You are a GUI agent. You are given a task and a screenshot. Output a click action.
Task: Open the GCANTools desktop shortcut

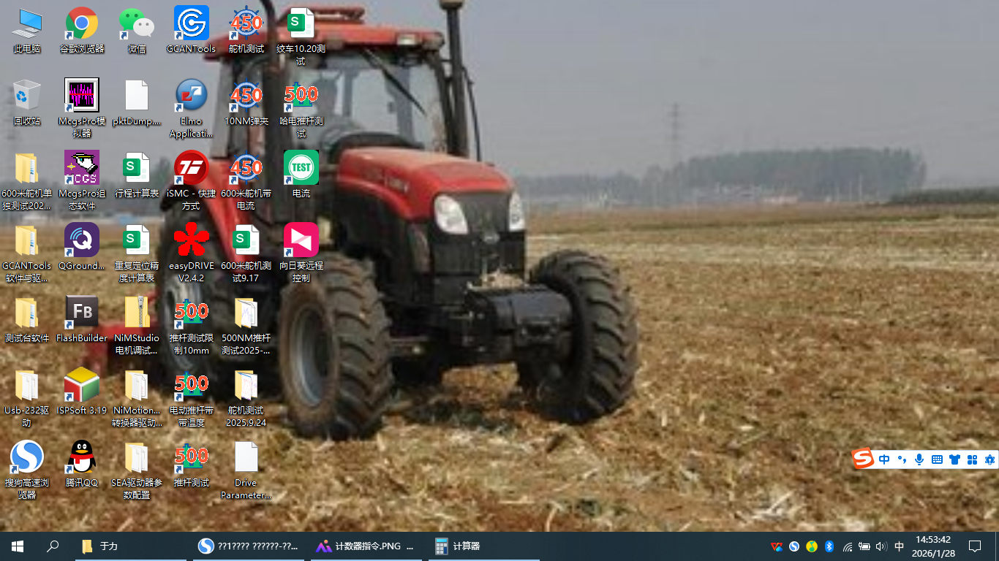point(191,24)
